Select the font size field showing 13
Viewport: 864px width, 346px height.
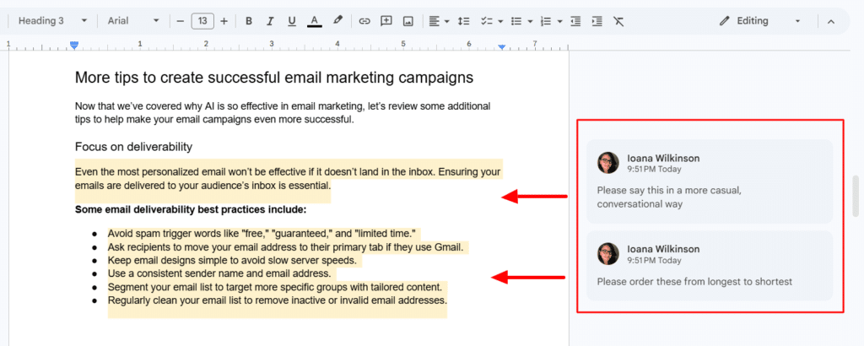(202, 21)
